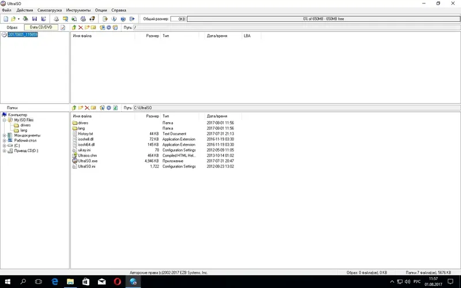Open Windows Start menu
Image resolution: width=461 pixels, height=288 pixels.
tap(7, 282)
